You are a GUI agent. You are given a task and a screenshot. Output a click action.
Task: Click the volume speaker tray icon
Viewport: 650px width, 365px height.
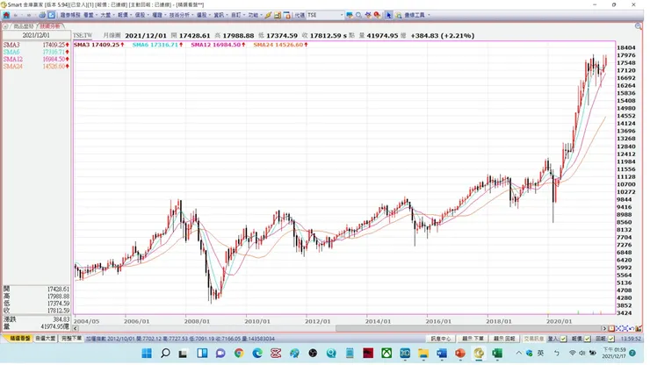582,353
